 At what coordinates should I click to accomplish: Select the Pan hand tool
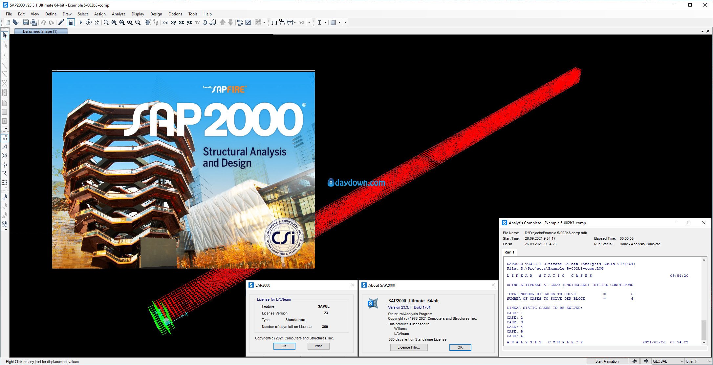pos(147,22)
